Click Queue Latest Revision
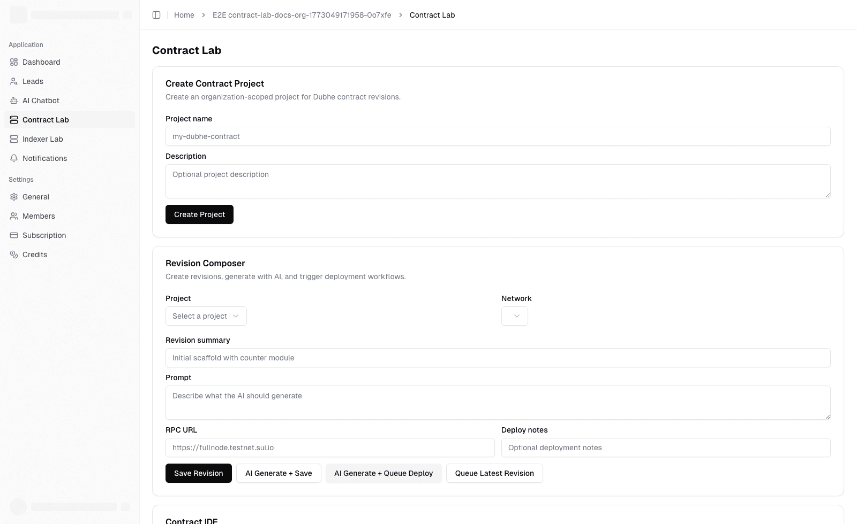The image size is (857, 524). click(494, 473)
